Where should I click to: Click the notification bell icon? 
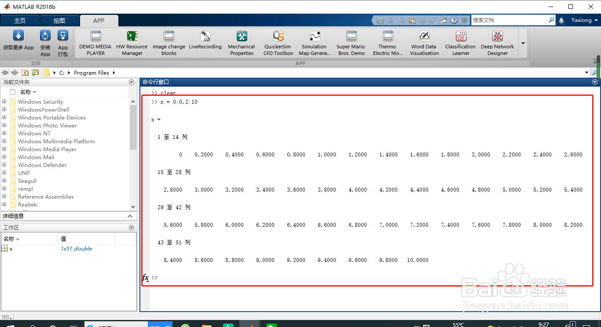click(561, 20)
